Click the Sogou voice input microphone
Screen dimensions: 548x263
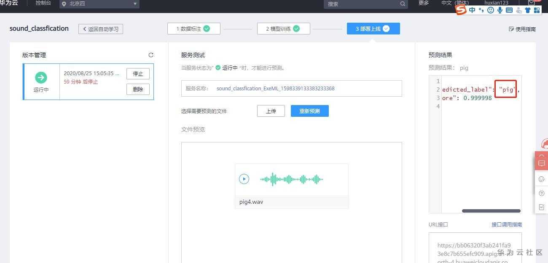coord(500,10)
